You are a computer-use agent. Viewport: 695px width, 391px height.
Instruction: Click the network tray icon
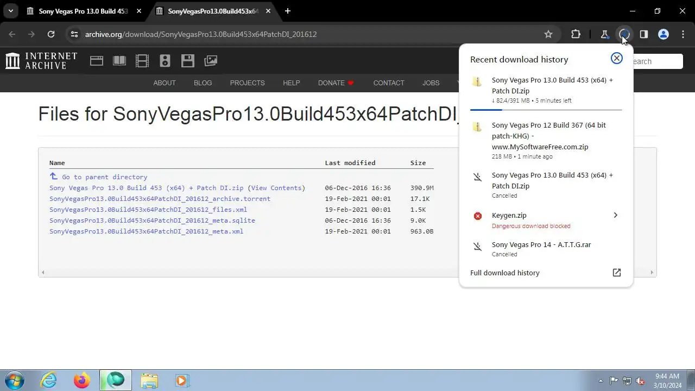[x=627, y=381]
